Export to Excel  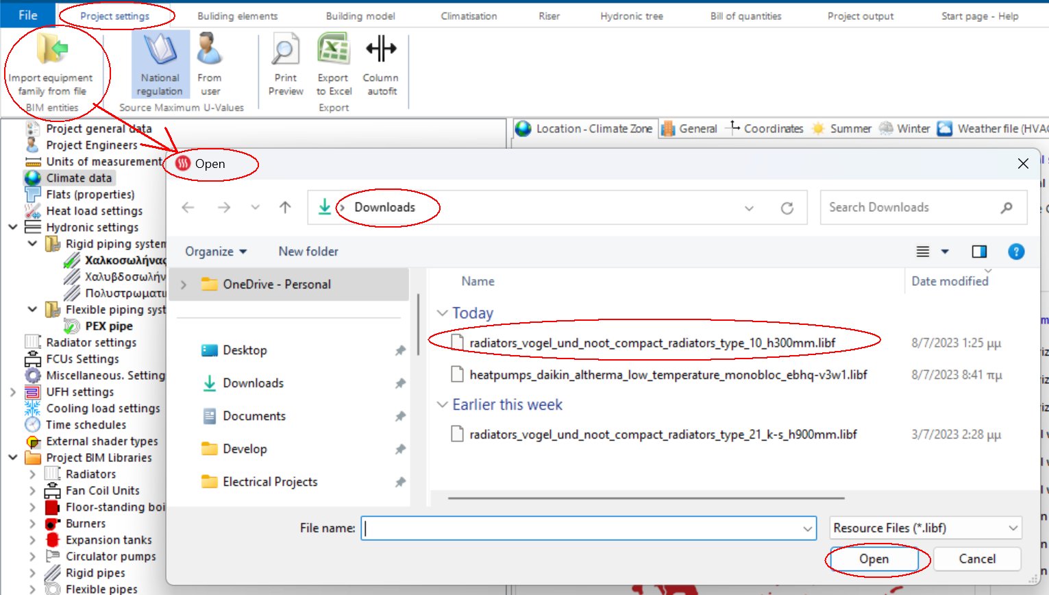pyautogui.click(x=334, y=51)
